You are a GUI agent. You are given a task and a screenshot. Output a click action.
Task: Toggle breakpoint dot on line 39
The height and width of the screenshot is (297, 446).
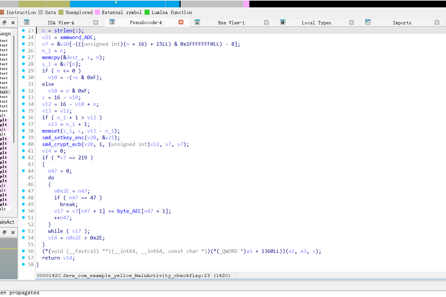(x=23, y=137)
